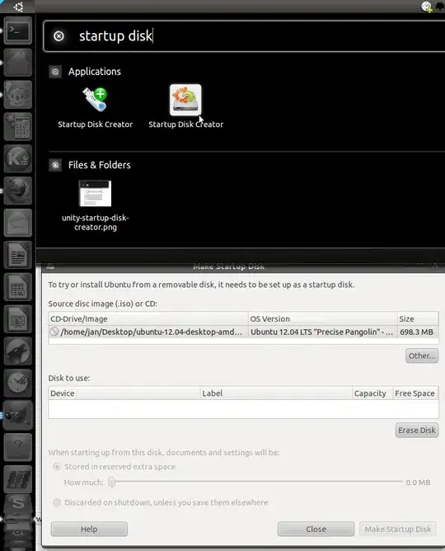Sort by OS Version column header
Image resolution: width=445 pixels, height=551 pixels.
point(323,318)
